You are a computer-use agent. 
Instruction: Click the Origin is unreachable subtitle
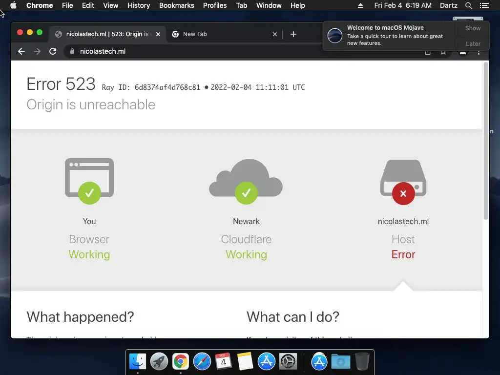coord(91,105)
